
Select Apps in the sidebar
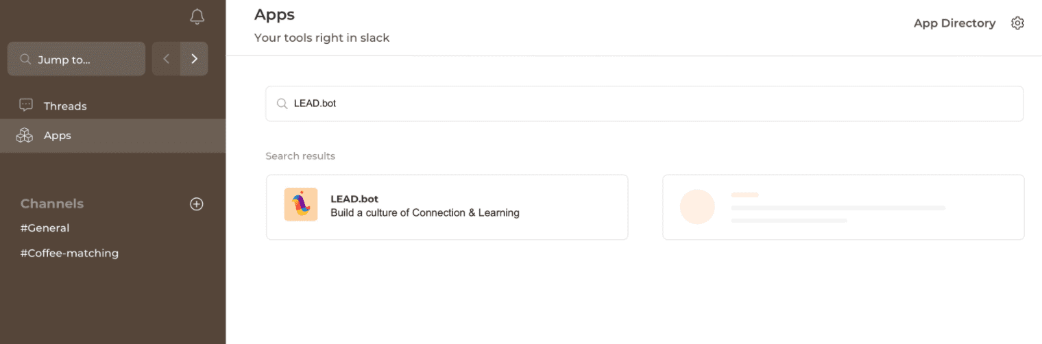[x=58, y=136]
